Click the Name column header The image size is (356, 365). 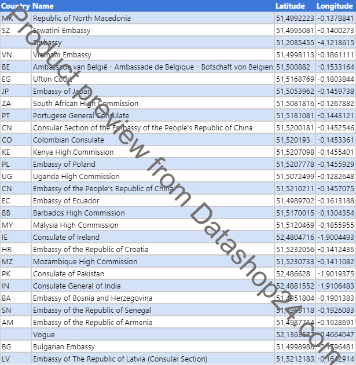tap(153, 6)
